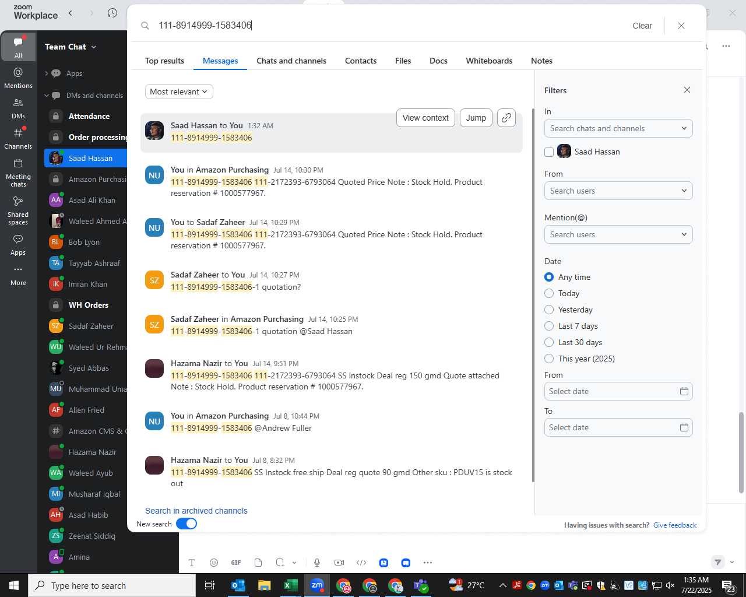Screen dimensions: 746x597
Task: Switch to the Chats and channels tab
Action: click(291, 61)
